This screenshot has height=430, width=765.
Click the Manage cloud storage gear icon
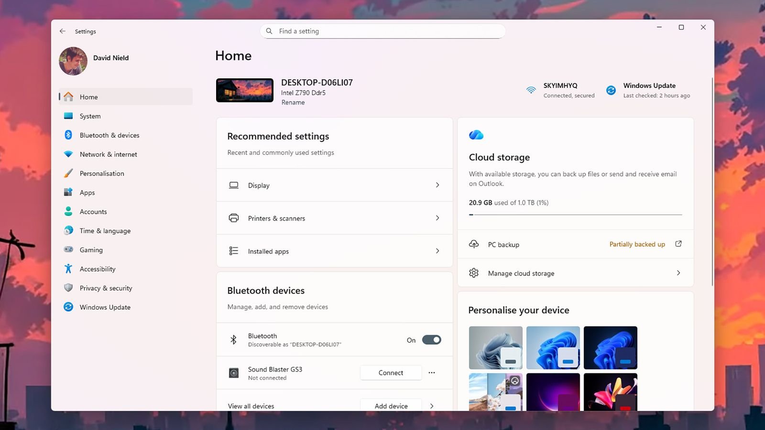474,273
